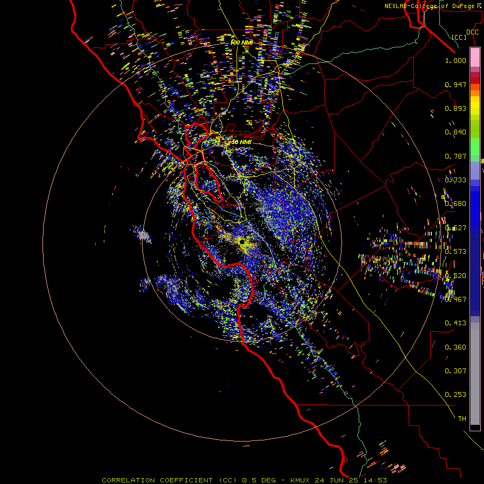The width and height of the screenshot is (484, 484).
Task: Click the 0.680 legend label
Action: [x=455, y=204]
